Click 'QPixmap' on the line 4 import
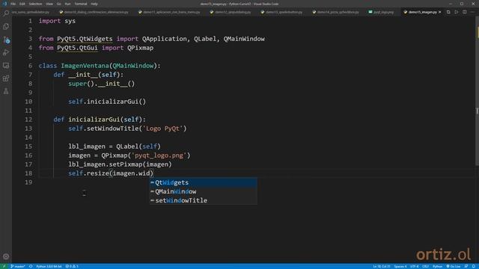479x269 pixels. (x=140, y=48)
